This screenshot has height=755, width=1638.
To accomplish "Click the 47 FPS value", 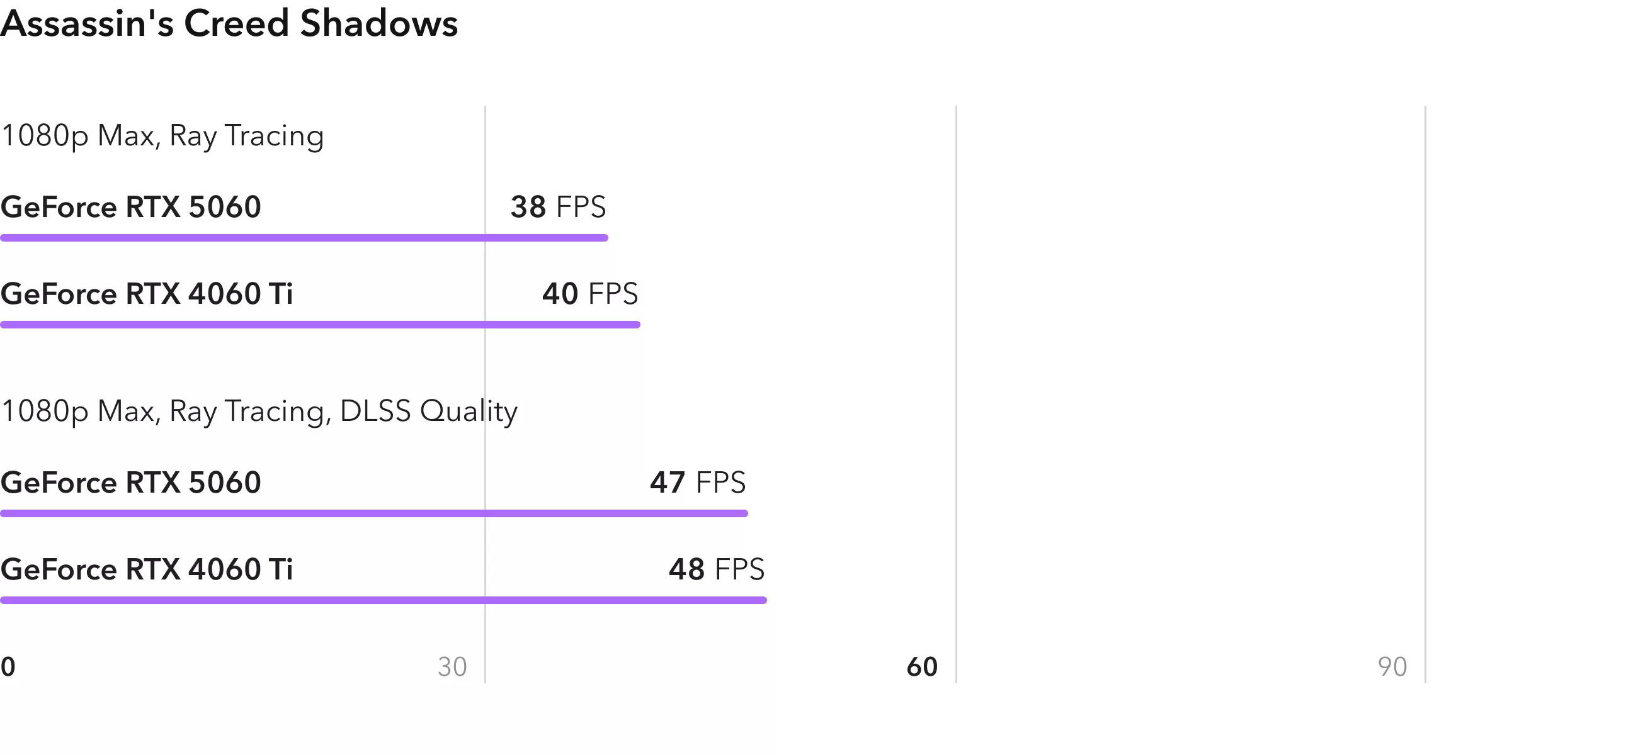I will point(698,483).
